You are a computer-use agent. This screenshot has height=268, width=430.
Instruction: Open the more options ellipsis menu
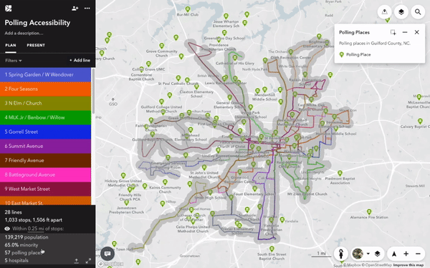pos(87,8)
